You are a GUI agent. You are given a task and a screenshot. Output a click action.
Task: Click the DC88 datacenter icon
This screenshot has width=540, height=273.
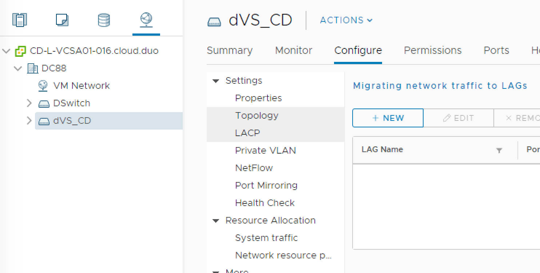tap(33, 68)
